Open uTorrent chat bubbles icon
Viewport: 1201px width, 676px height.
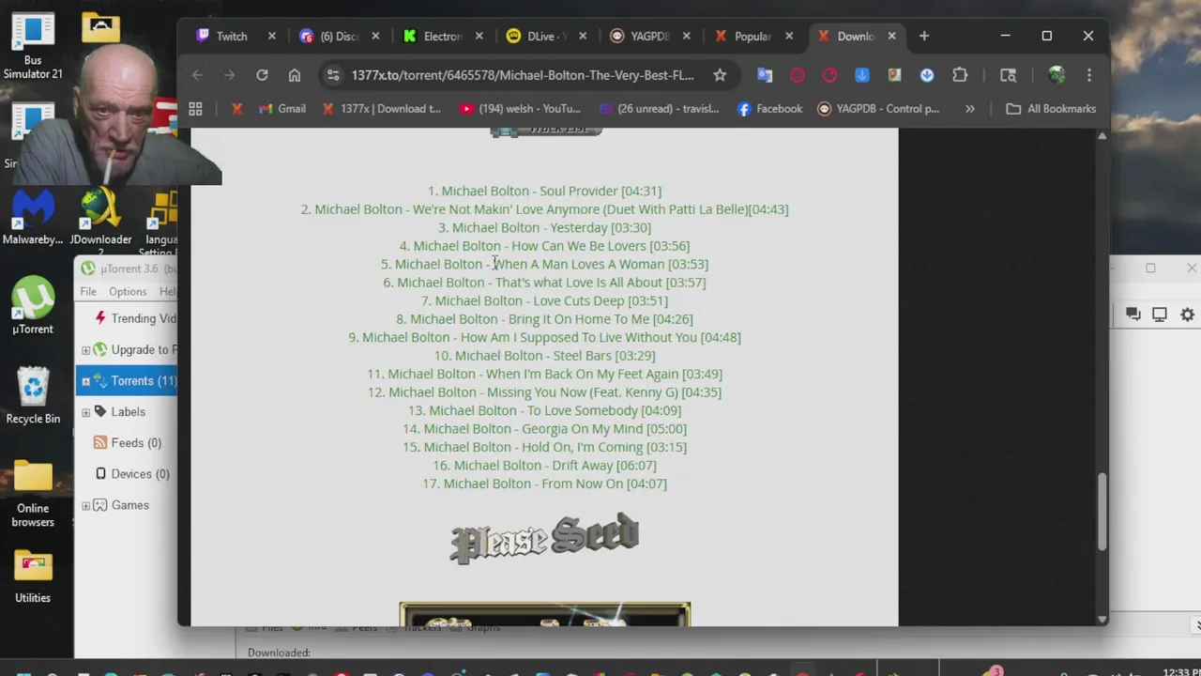[1133, 315]
